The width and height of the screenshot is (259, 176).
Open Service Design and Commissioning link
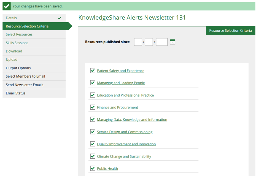[125, 132]
